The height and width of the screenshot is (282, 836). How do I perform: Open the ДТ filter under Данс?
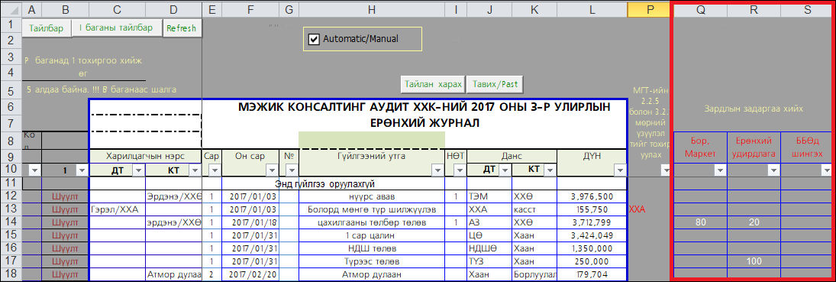click(x=505, y=170)
